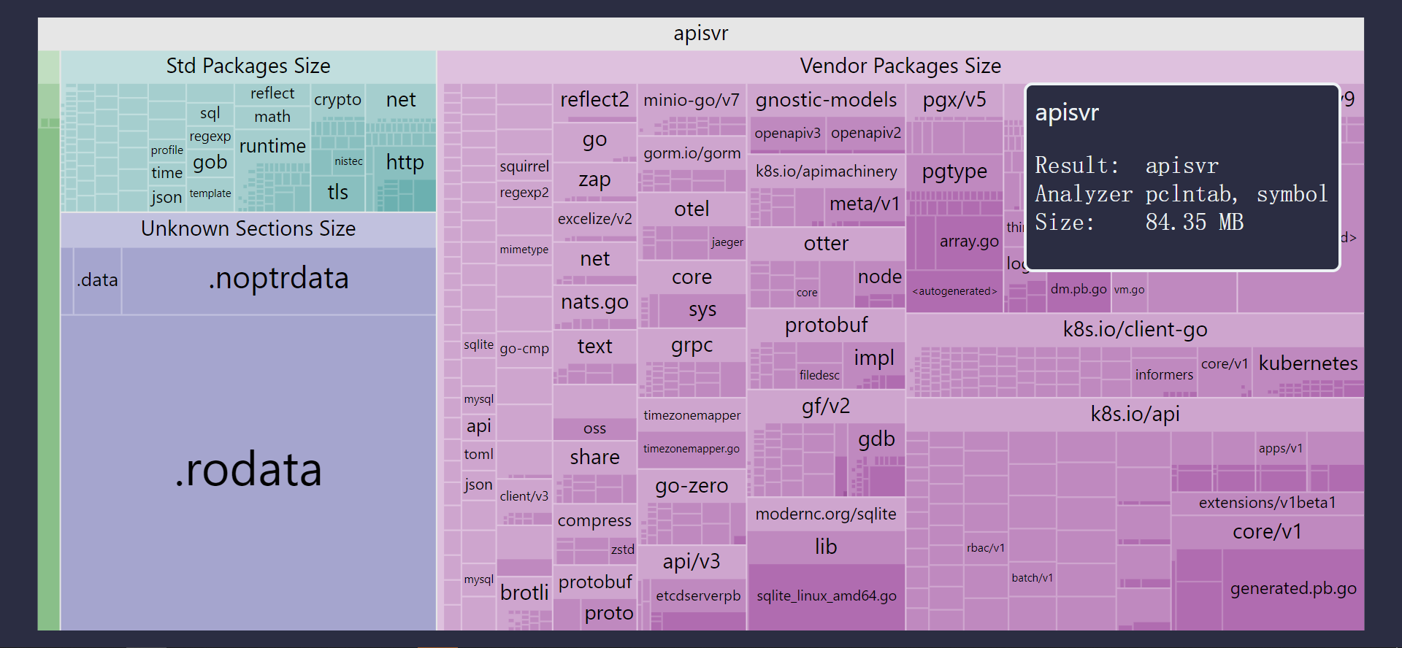Select the tls package block
Screen dimensions: 1402x648
337,193
